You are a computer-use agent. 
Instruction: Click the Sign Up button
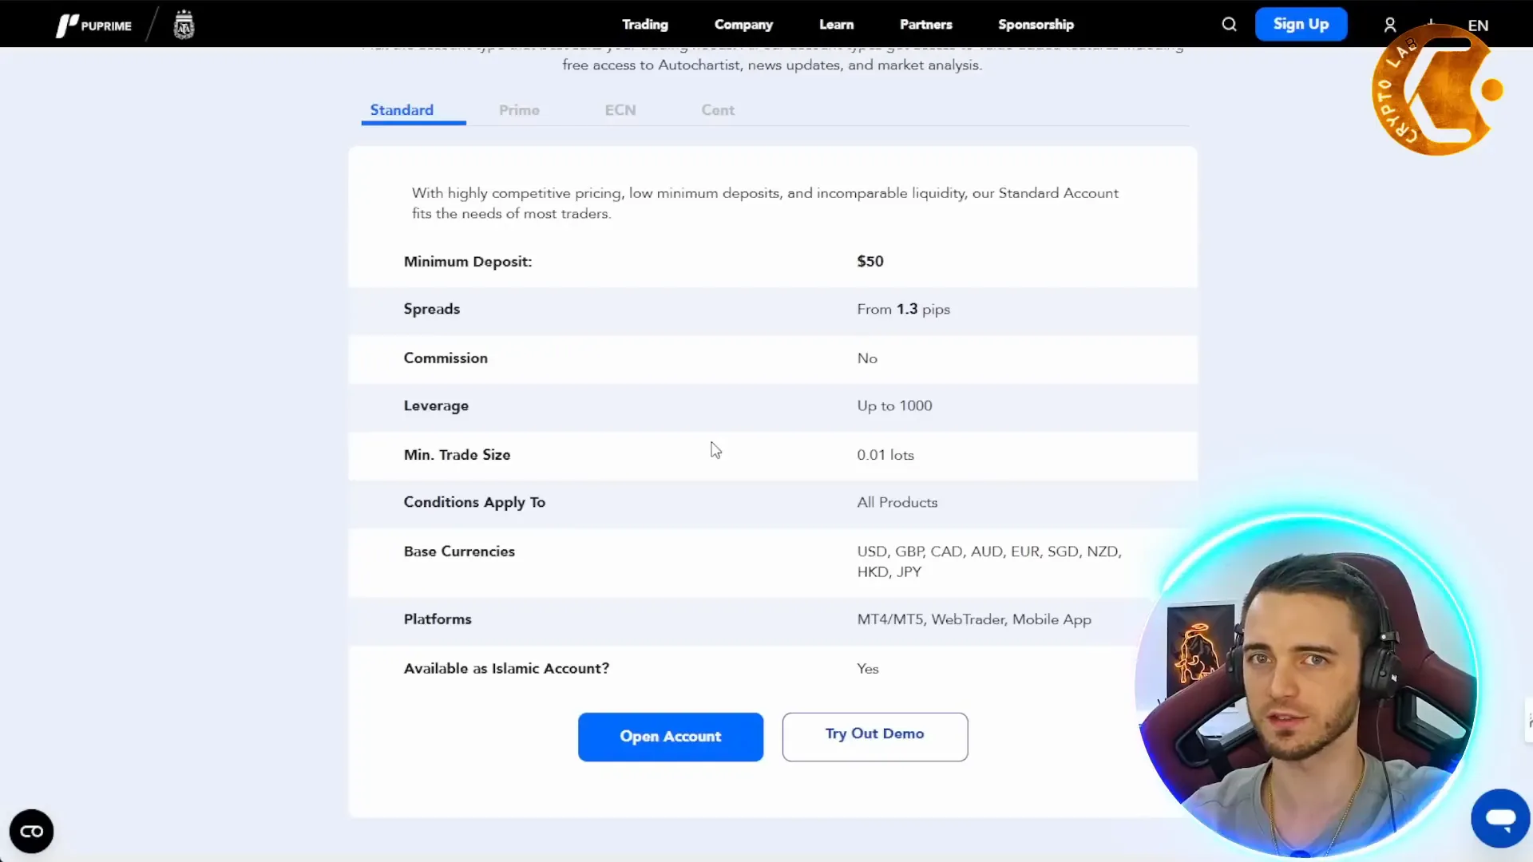(1301, 24)
